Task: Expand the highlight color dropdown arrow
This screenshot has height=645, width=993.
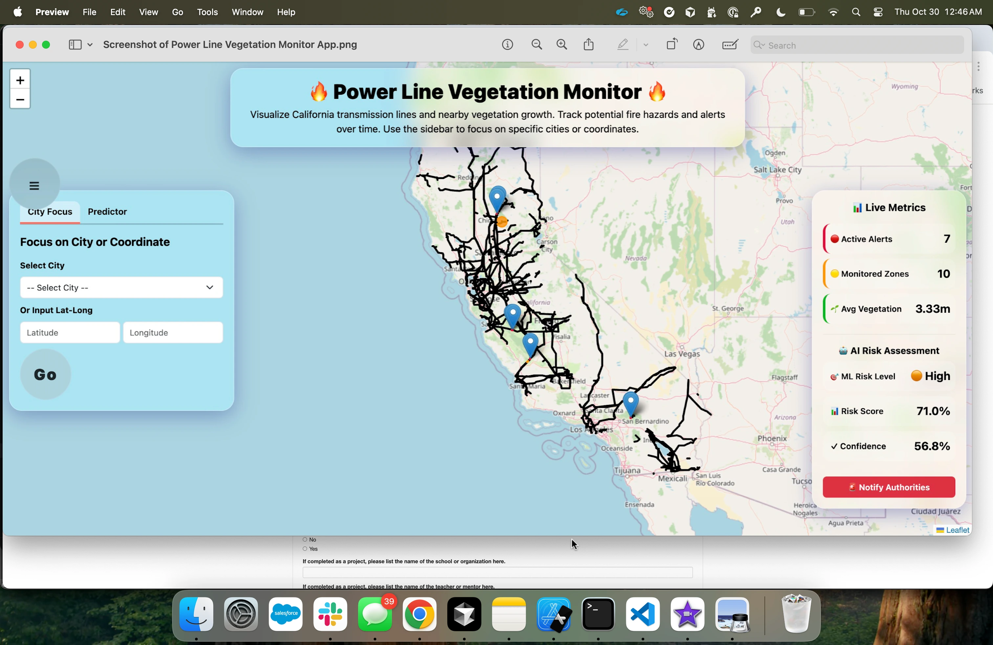Action: 646,45
